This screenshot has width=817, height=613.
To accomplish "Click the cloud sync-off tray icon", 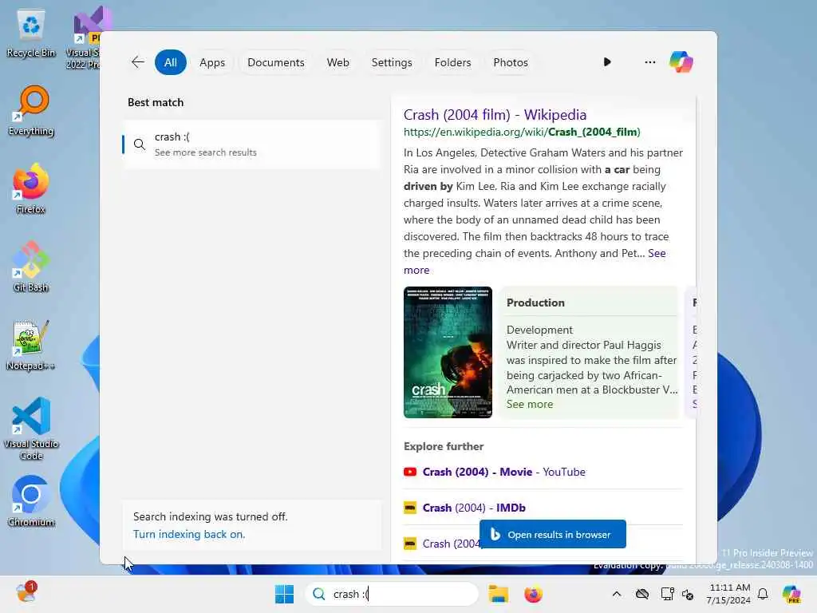I will pyautogui.click(x=642, y=594).
